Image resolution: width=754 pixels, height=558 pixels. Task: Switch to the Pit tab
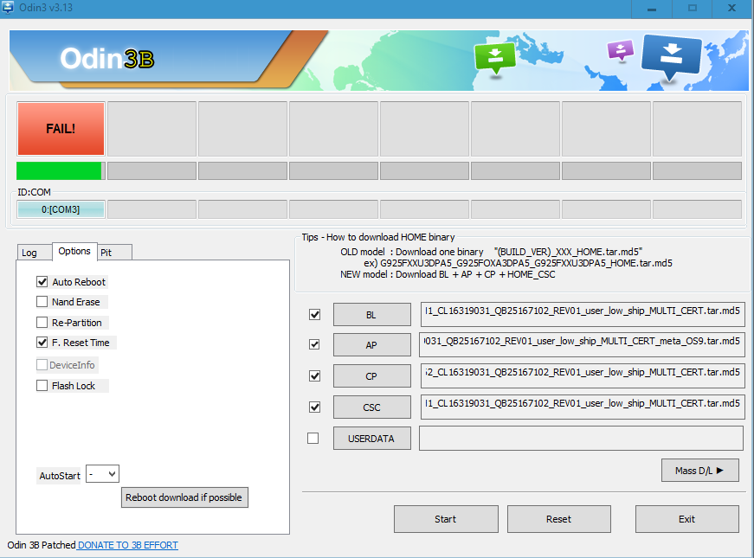[113, 252]
